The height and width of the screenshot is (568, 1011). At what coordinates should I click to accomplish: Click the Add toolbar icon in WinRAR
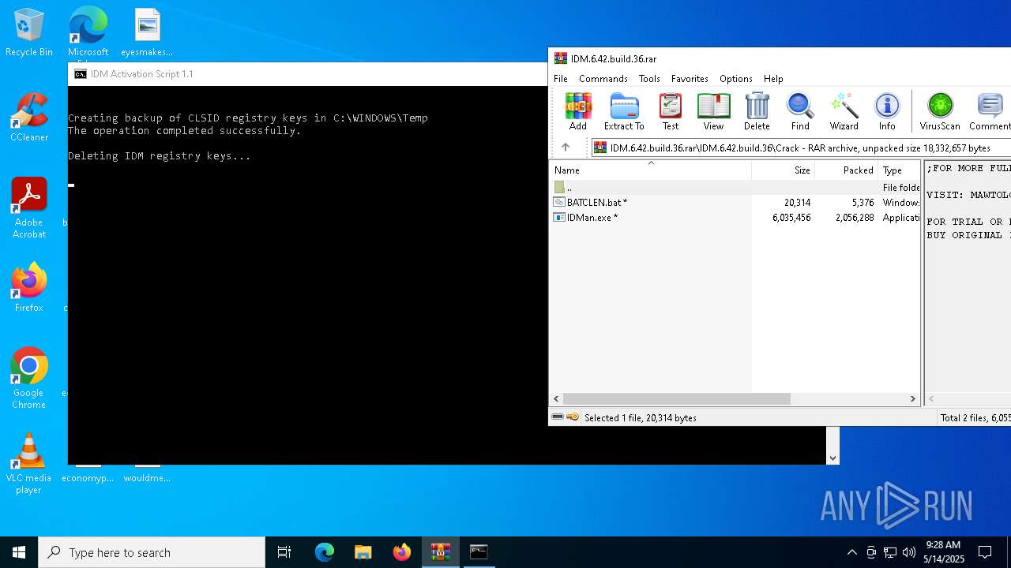[x=578, y=111]
